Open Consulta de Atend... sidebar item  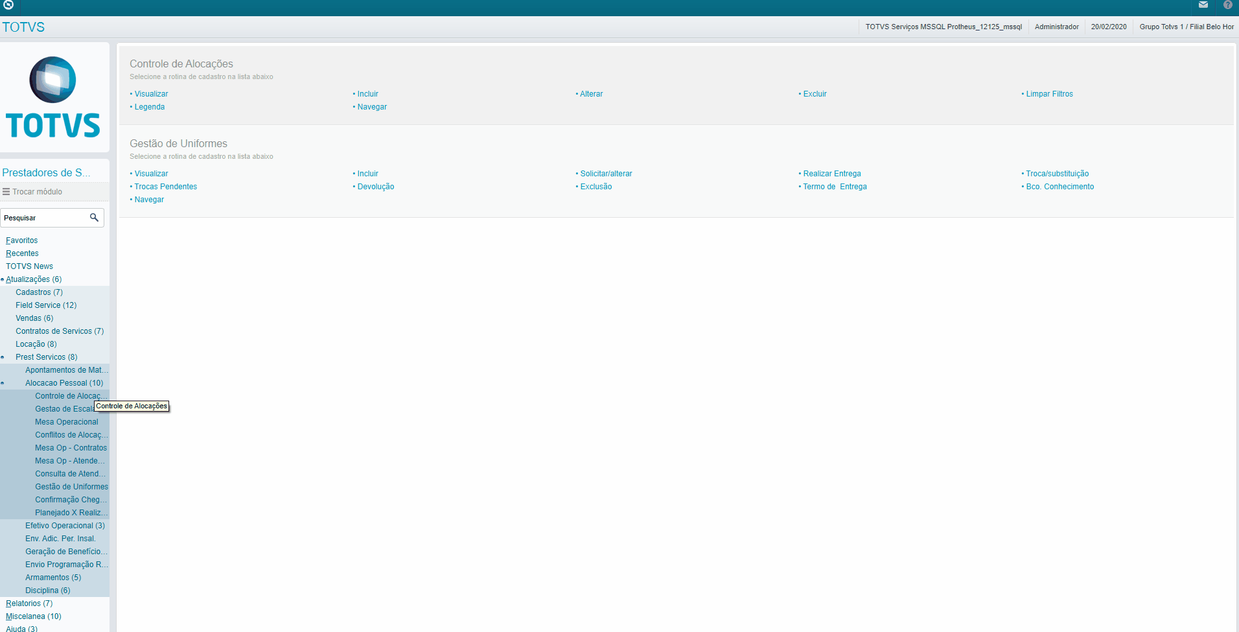71,474
